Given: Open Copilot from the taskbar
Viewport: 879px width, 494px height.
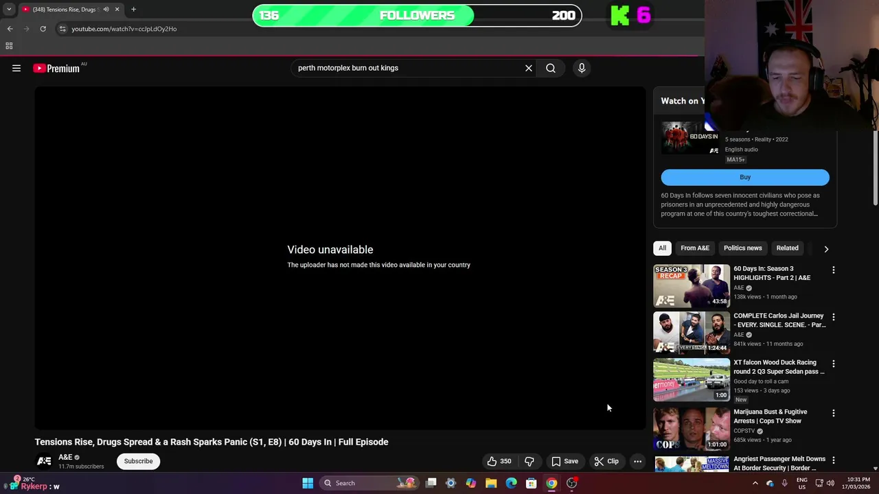Looking at the screenshot, I should [471, 483].
